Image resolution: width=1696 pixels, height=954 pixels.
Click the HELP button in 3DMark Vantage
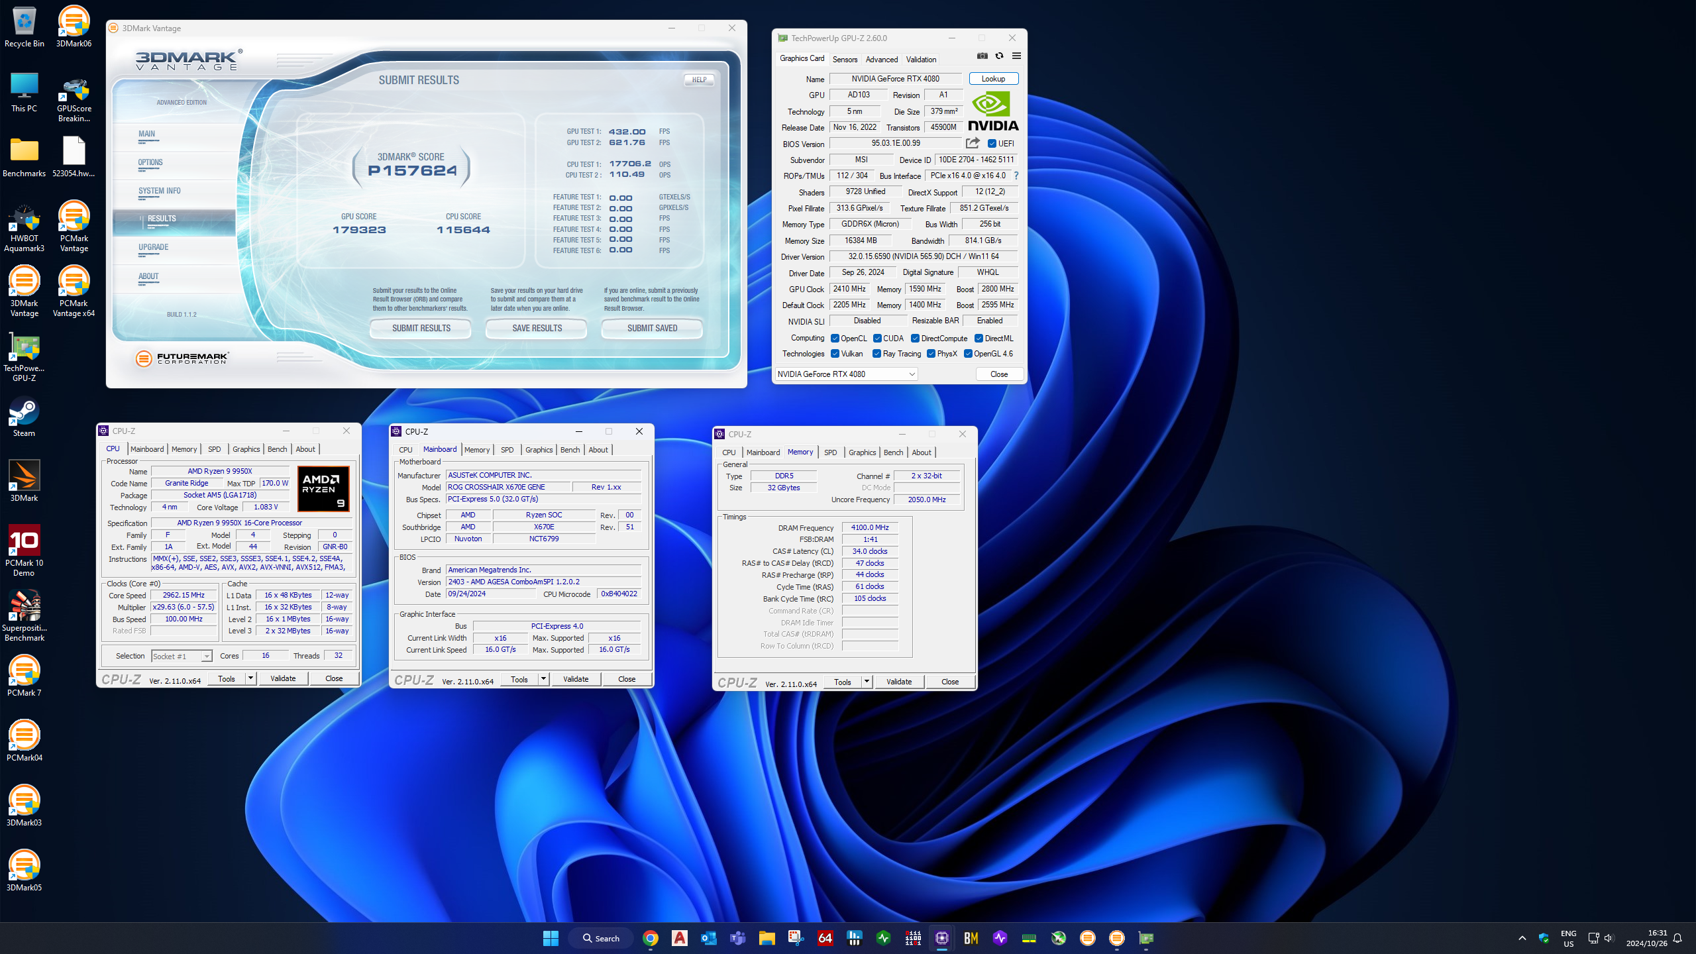(700, 80)
